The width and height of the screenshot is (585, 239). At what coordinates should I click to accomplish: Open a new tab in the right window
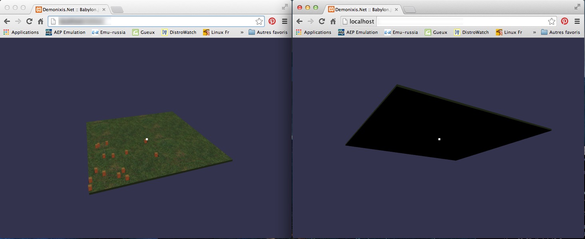pyautogui.click(x=410, y=10)
